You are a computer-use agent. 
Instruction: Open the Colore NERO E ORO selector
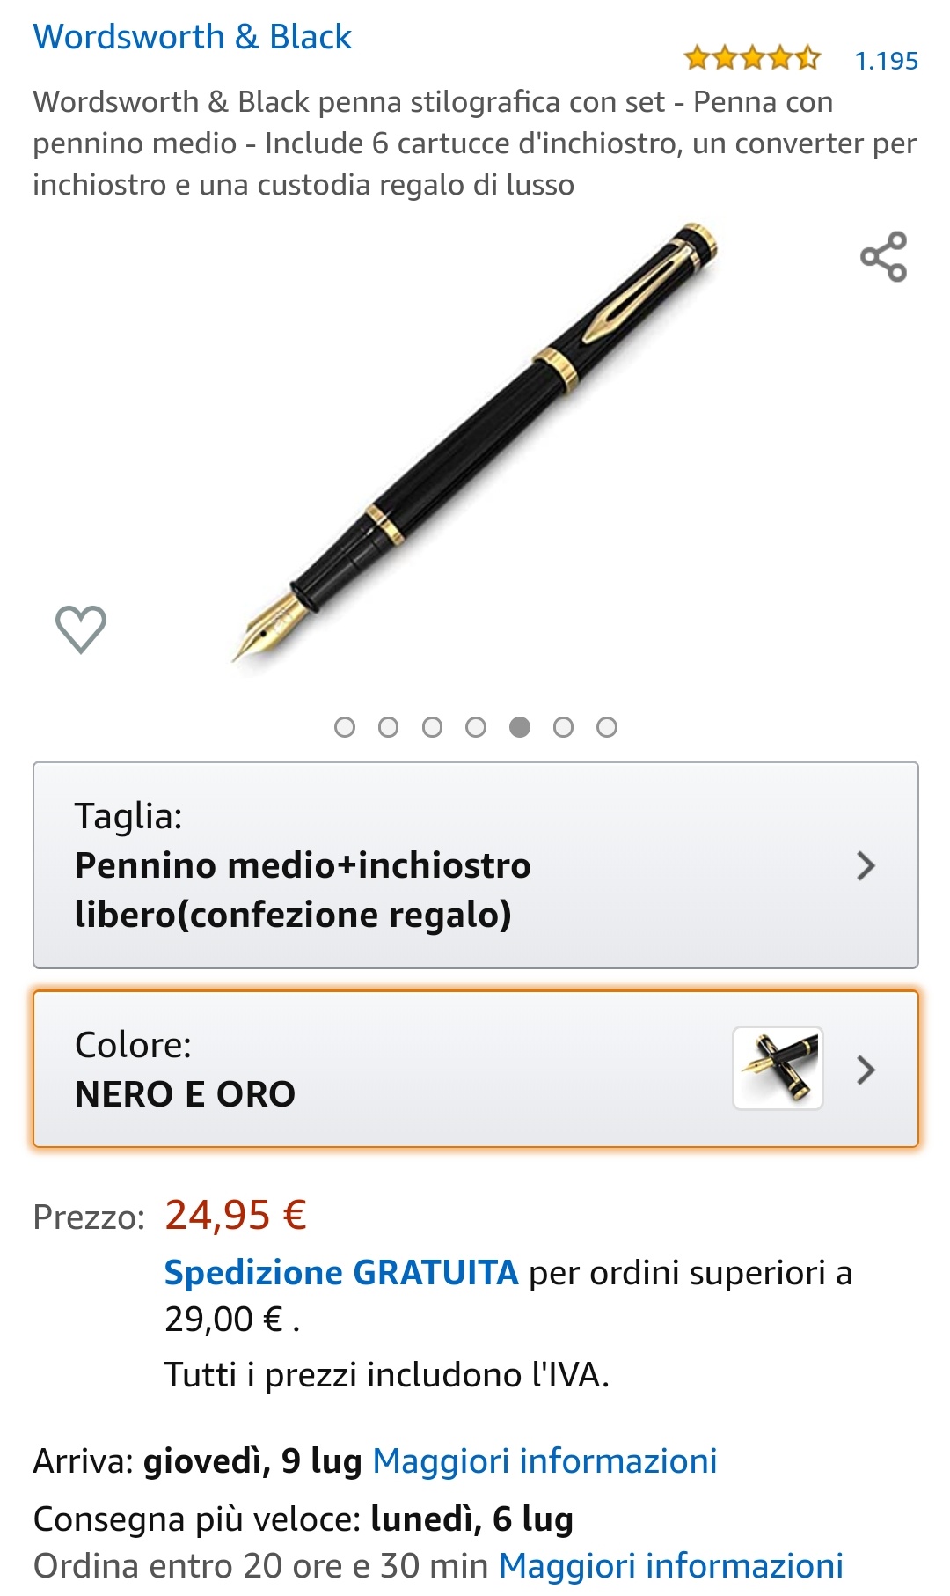pos(476,1069)
